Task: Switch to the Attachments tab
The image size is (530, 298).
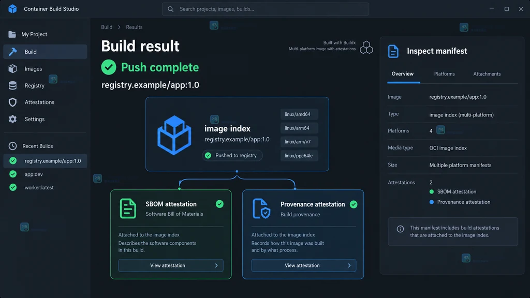Action: 487,73
